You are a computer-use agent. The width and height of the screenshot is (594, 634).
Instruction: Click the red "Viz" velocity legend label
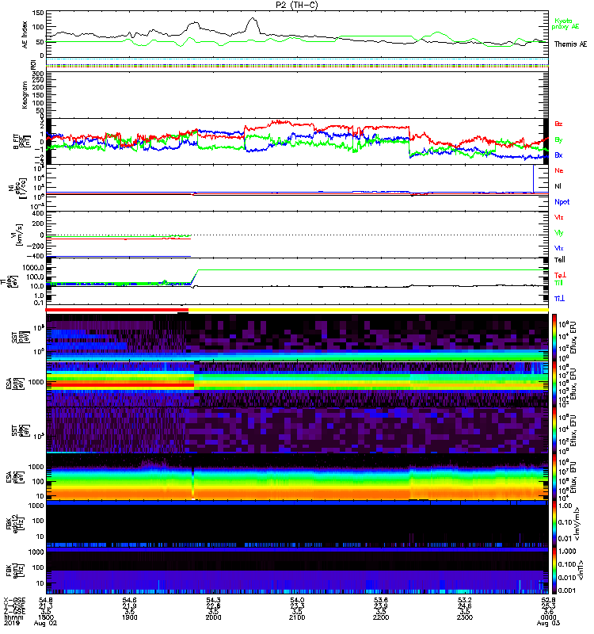pyautogui.click(x=559, y=217)
